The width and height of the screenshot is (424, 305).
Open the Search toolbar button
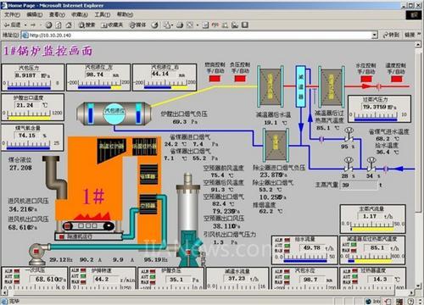[x=86, y=25]
